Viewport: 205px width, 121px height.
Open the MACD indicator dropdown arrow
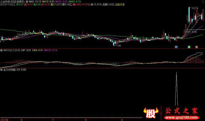pos(2,50)
